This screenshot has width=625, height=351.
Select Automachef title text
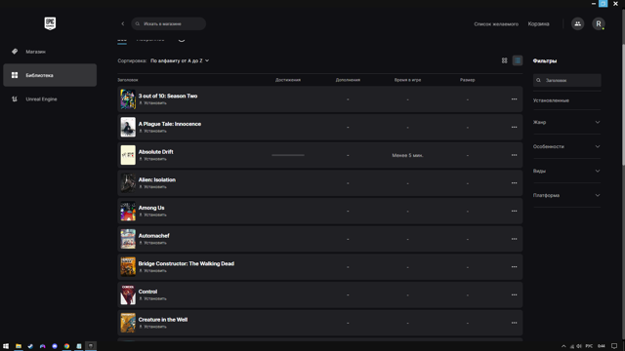point(153,236)
